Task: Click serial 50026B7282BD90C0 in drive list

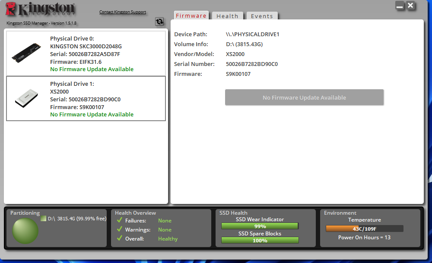Action: point(86,99)
